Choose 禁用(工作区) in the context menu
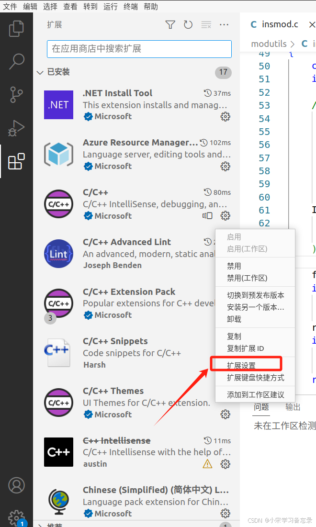This screenshot has width=316, height=527. coord(255,278)
